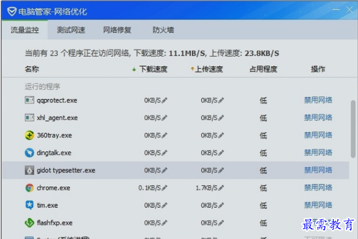Edit upload limit pencil for gidot typesetter.exe

click(x=221, y=170)
